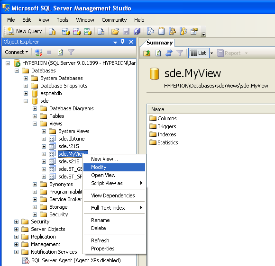Collapse the Databases folder node
Screen dimensions: 275x266
(x=17, y=71)
